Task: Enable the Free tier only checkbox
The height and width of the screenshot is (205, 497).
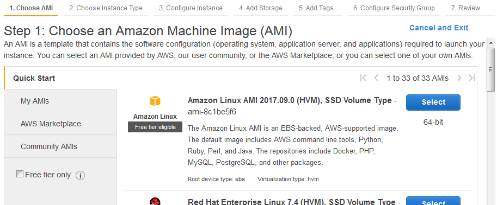Action: coord(20,174)
